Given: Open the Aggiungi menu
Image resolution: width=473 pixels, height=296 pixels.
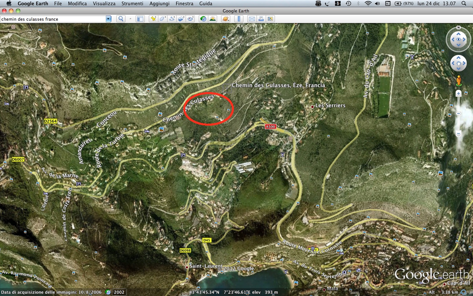Looking at the screenshot, I should (x=159, y=3).
